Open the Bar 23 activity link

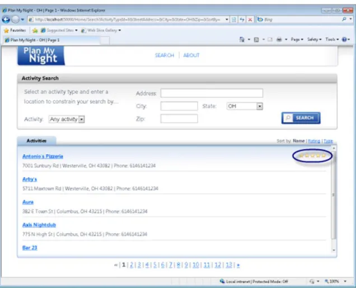[x=30, y=248]
